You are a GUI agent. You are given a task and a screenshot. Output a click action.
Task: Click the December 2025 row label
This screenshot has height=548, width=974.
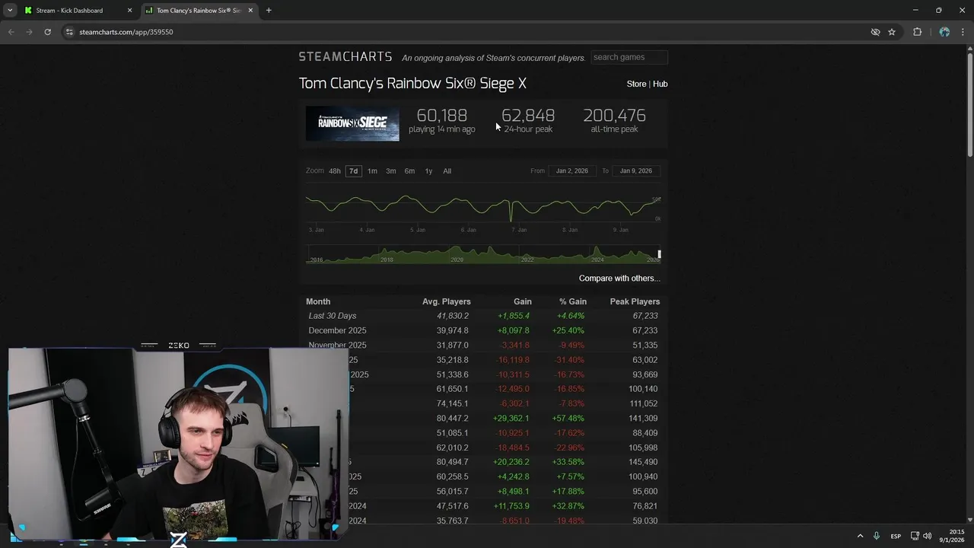pos(337,330)
